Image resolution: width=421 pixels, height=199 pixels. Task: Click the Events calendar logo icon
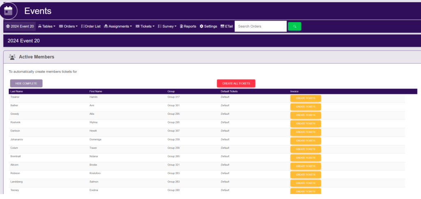point(9,11)
